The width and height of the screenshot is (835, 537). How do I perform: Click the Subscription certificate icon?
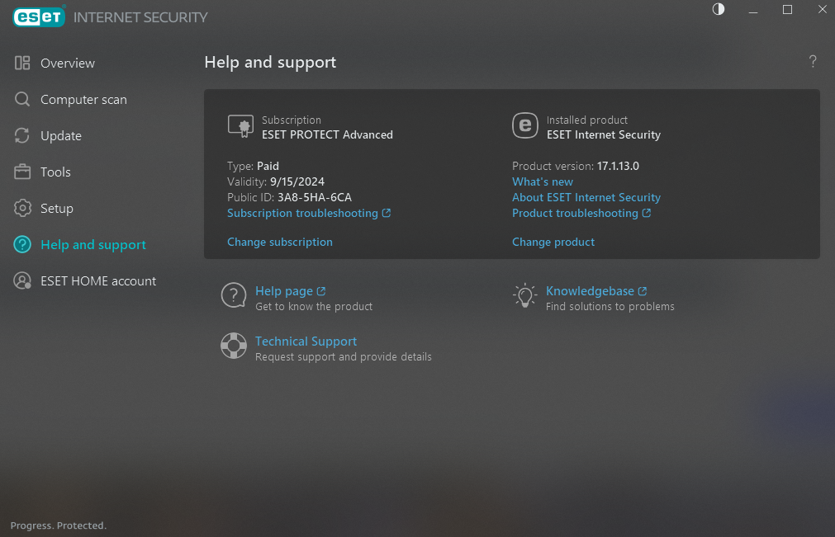240,125
